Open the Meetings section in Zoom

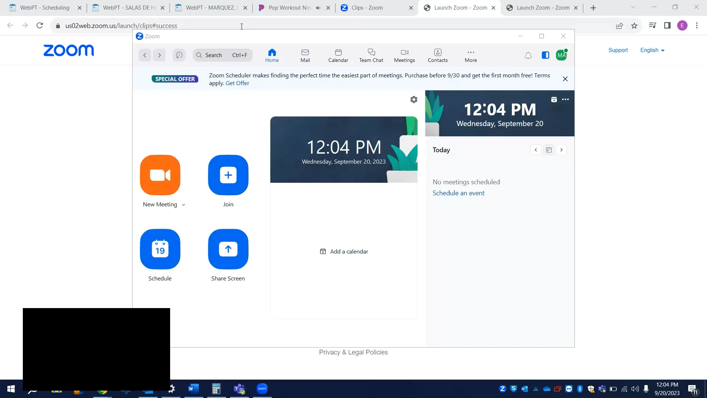404,55
